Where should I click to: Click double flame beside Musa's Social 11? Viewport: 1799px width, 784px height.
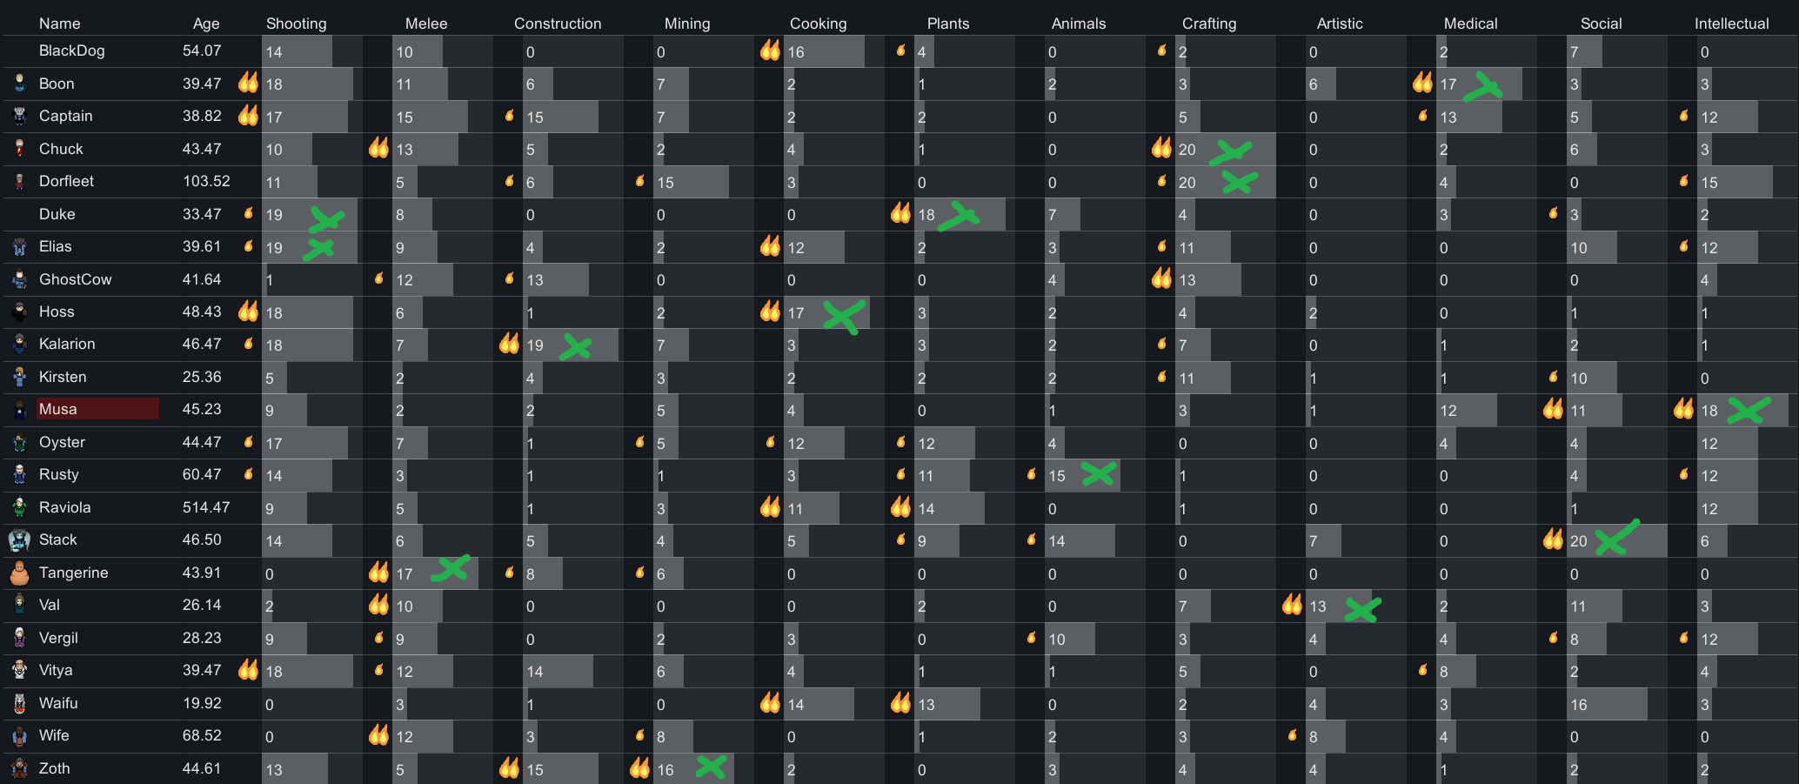point(1553,408)
